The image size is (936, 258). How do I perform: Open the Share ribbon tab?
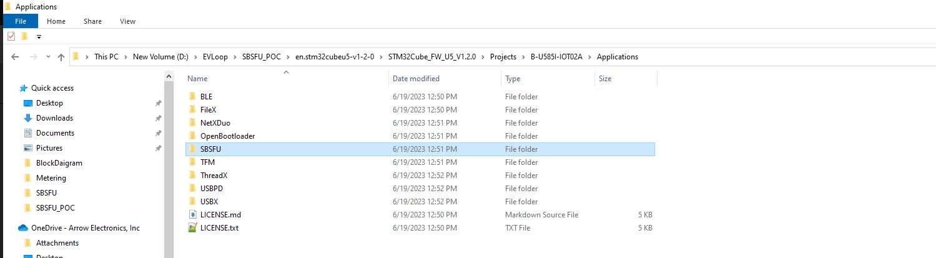92,21
